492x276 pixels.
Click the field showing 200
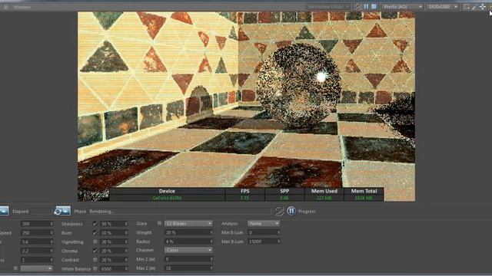37,224
